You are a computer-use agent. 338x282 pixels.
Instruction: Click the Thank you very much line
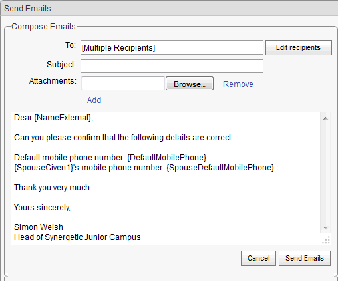pyautogui.click(x=53, y=188)
